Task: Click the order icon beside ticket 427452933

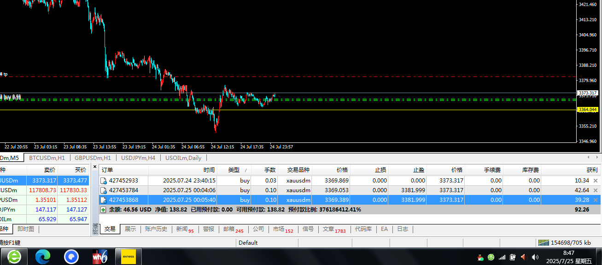Action: 104,181
